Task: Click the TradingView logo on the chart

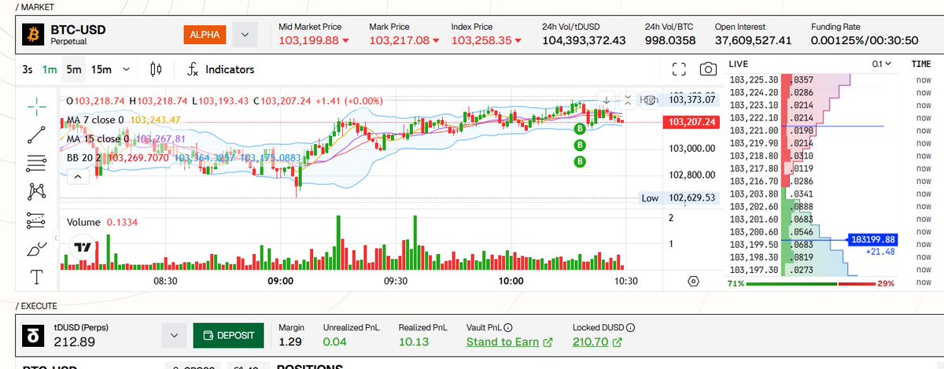Action: point(82,247)
